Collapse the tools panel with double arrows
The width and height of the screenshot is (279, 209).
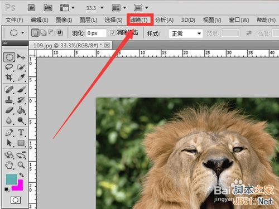[x=5, y=43]
